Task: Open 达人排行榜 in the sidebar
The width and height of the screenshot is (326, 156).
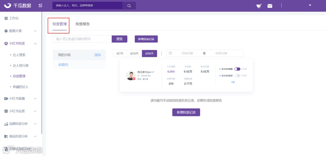Action: (21, 66)
